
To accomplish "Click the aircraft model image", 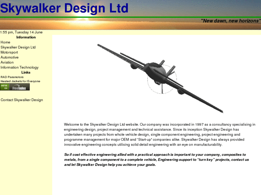I will (160, 78).
